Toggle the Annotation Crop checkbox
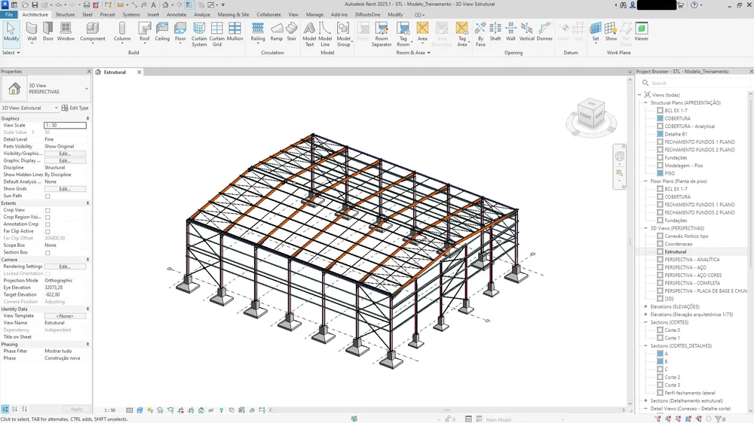Screen dimensions: 754x423 pyautogui.click(x=48, y=224)
